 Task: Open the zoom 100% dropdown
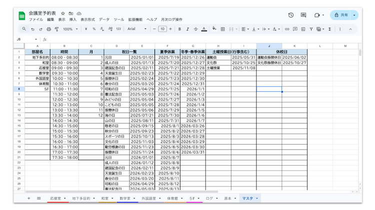point(69,29)
